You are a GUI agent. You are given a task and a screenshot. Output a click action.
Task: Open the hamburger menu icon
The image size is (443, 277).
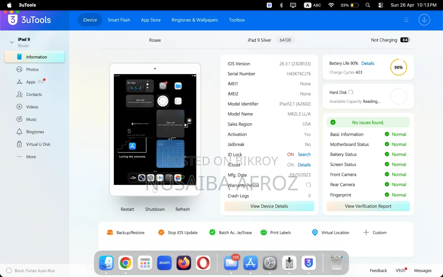[x=406, y=20]
